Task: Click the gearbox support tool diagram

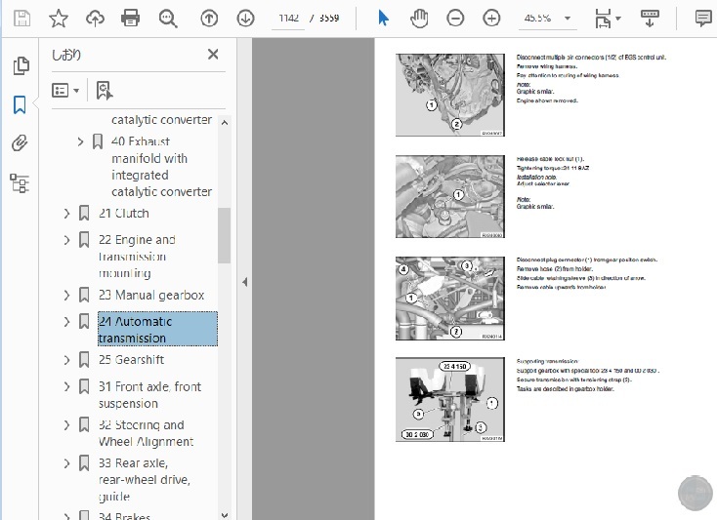Action: (450, 399)
